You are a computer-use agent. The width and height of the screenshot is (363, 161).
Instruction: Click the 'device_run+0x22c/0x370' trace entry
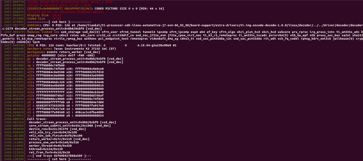[57, 129]
